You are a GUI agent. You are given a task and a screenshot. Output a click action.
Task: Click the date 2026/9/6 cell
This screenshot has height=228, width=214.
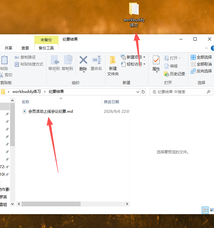(117, 111)
